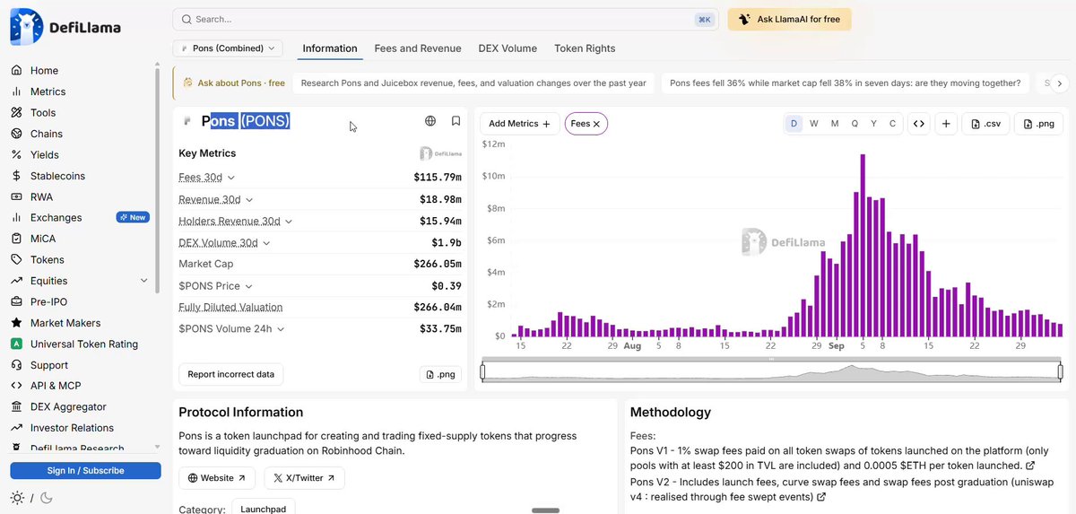Bookmark the Pons protocol
Image resolution: width=1076 pixels, height=514 pixels.
pos(456,121)
